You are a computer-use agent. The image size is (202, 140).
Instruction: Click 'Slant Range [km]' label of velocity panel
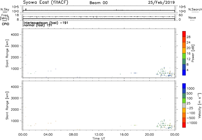coord(7,106)
